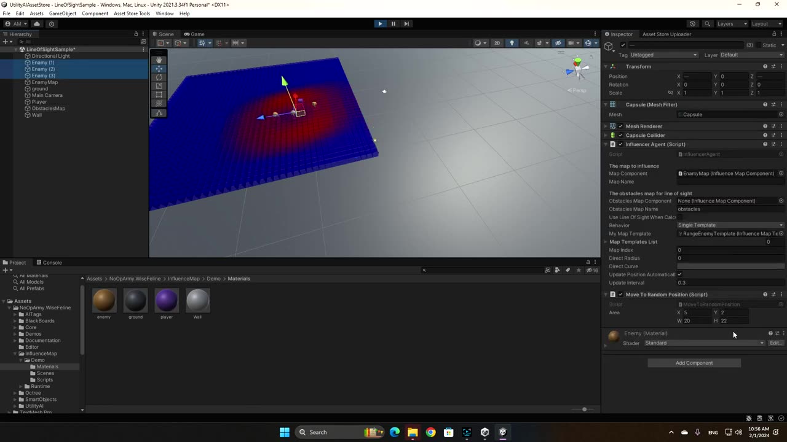Screen dimensions: 787x442
Task: Open Chrome from the taskbar
Action: click(x=430, y=432)
